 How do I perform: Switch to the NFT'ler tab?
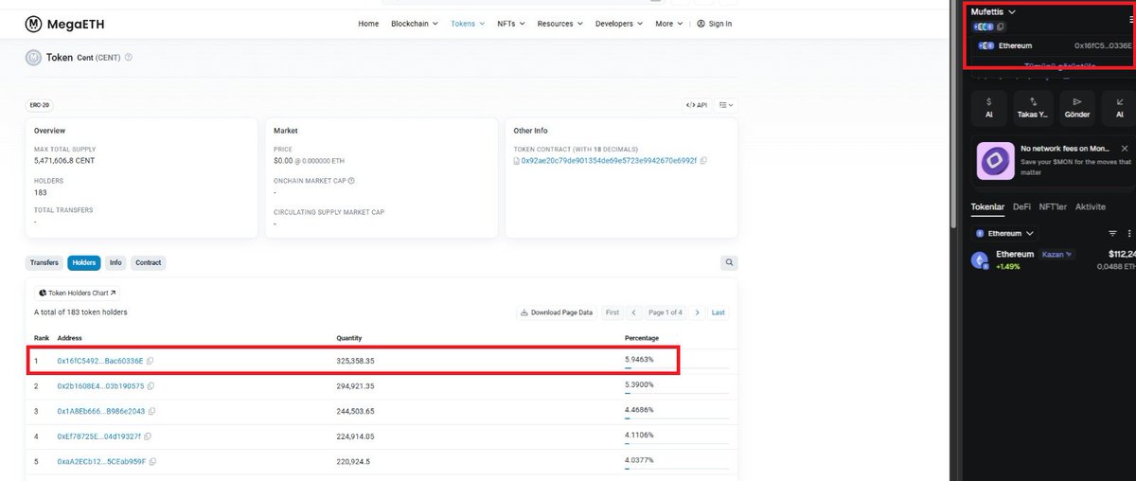point(1053,206)
